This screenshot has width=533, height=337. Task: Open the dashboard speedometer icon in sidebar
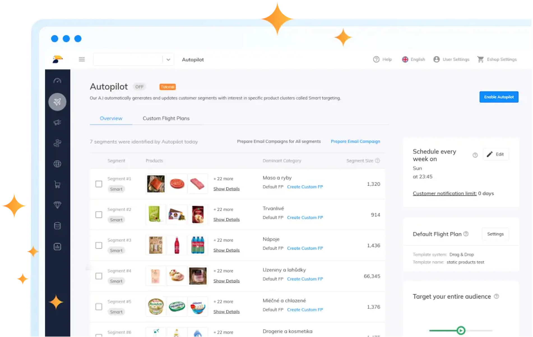pyautogui.click(x=57, y=81)
